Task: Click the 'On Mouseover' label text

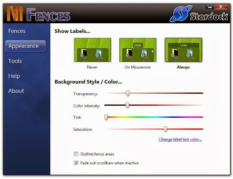Action: [x=138, y=67]
